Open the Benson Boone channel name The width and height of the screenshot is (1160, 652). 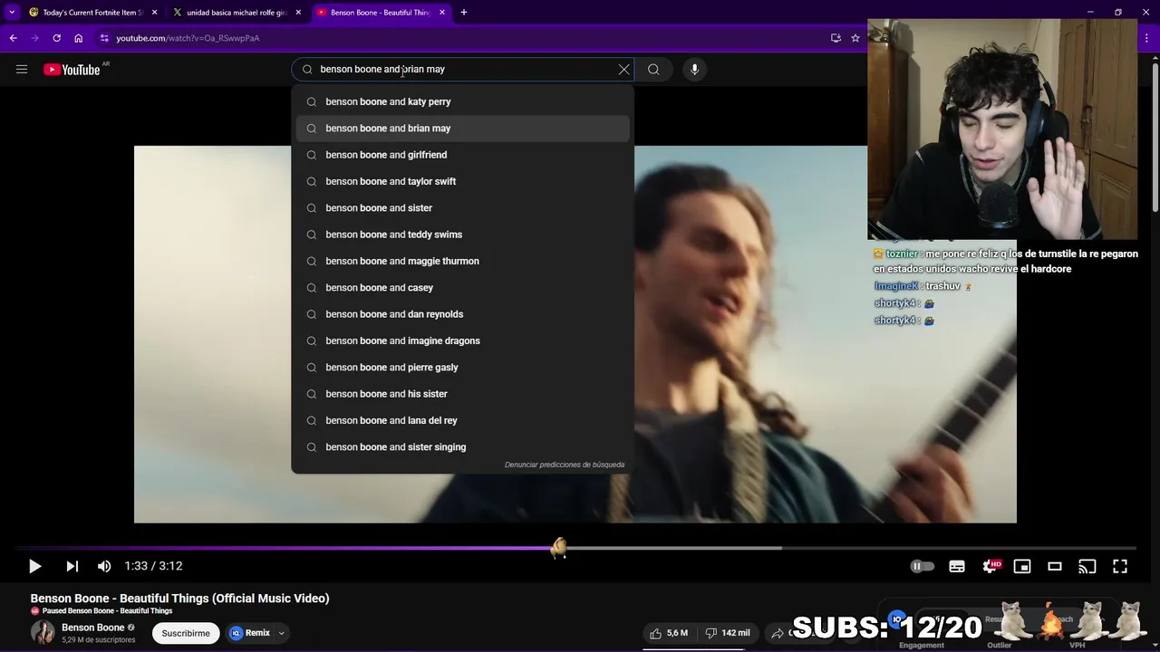tap(92, 628)
